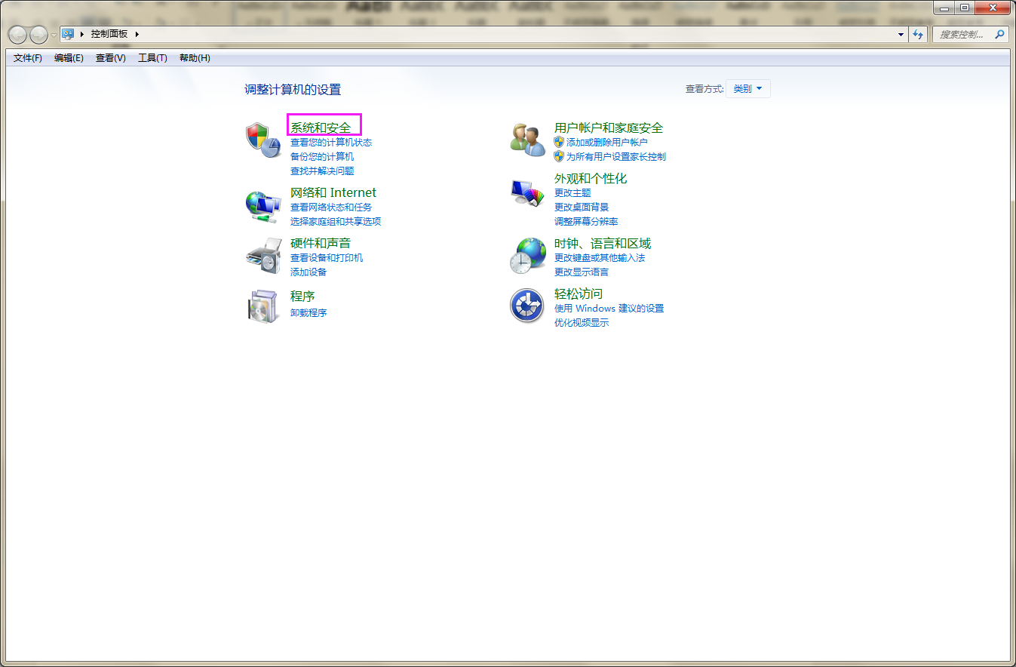Click the 时钟、语言和区域 clock icon
The width and height of the screenshot is (1016, 667).
[526, 257]
